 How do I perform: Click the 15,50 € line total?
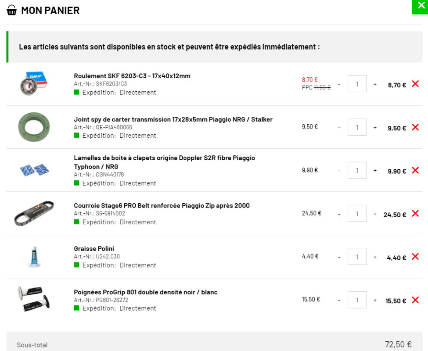[396, 301]
